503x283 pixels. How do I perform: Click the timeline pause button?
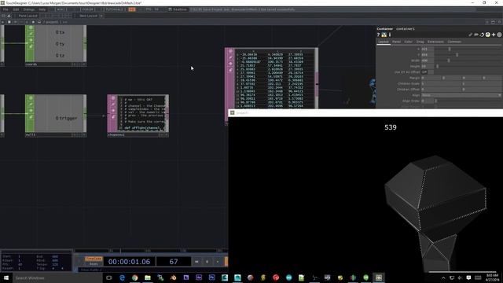tap(207, 262)
